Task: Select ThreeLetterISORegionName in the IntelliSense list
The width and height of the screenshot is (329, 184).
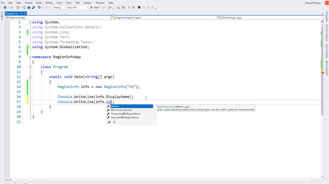Action: (130, 114)
